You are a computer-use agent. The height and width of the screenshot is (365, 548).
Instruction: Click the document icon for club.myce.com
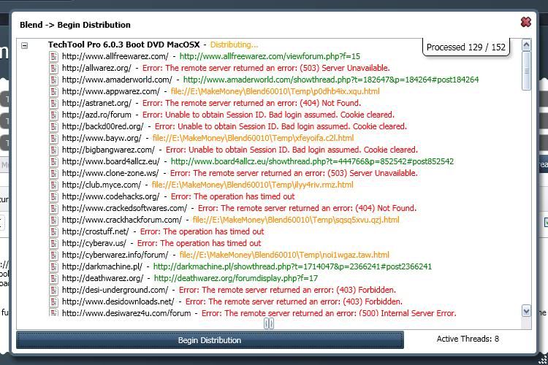(53, 185)
